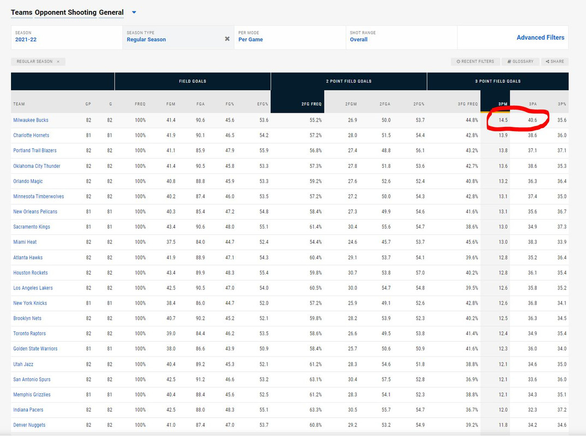Open San Antonio Spurs team link

(32, 380)
